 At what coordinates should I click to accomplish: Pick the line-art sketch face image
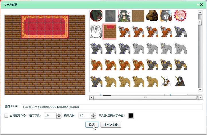pyautogui.click(x=96, y=32)
